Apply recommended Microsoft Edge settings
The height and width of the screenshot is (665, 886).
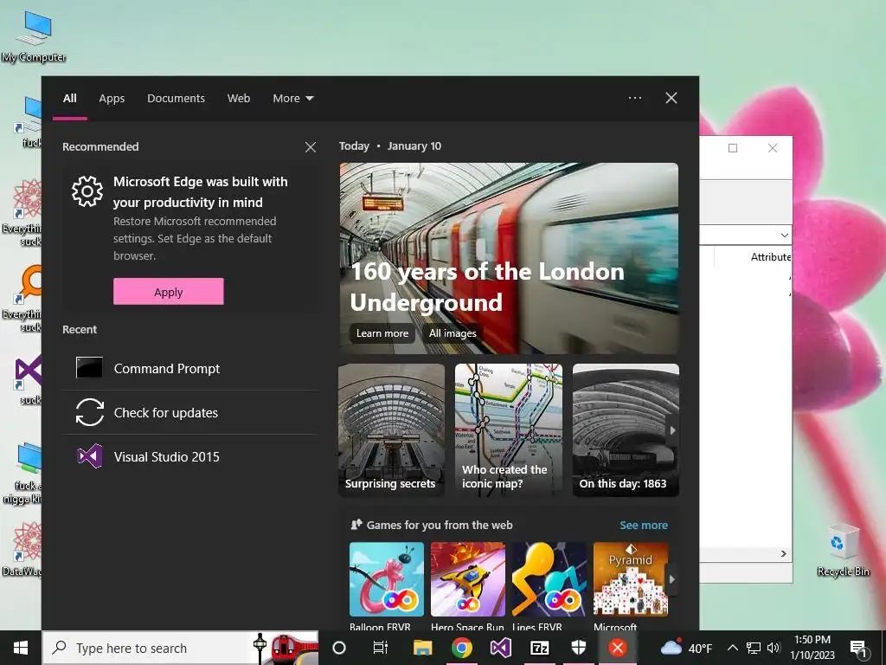point(169,291)
